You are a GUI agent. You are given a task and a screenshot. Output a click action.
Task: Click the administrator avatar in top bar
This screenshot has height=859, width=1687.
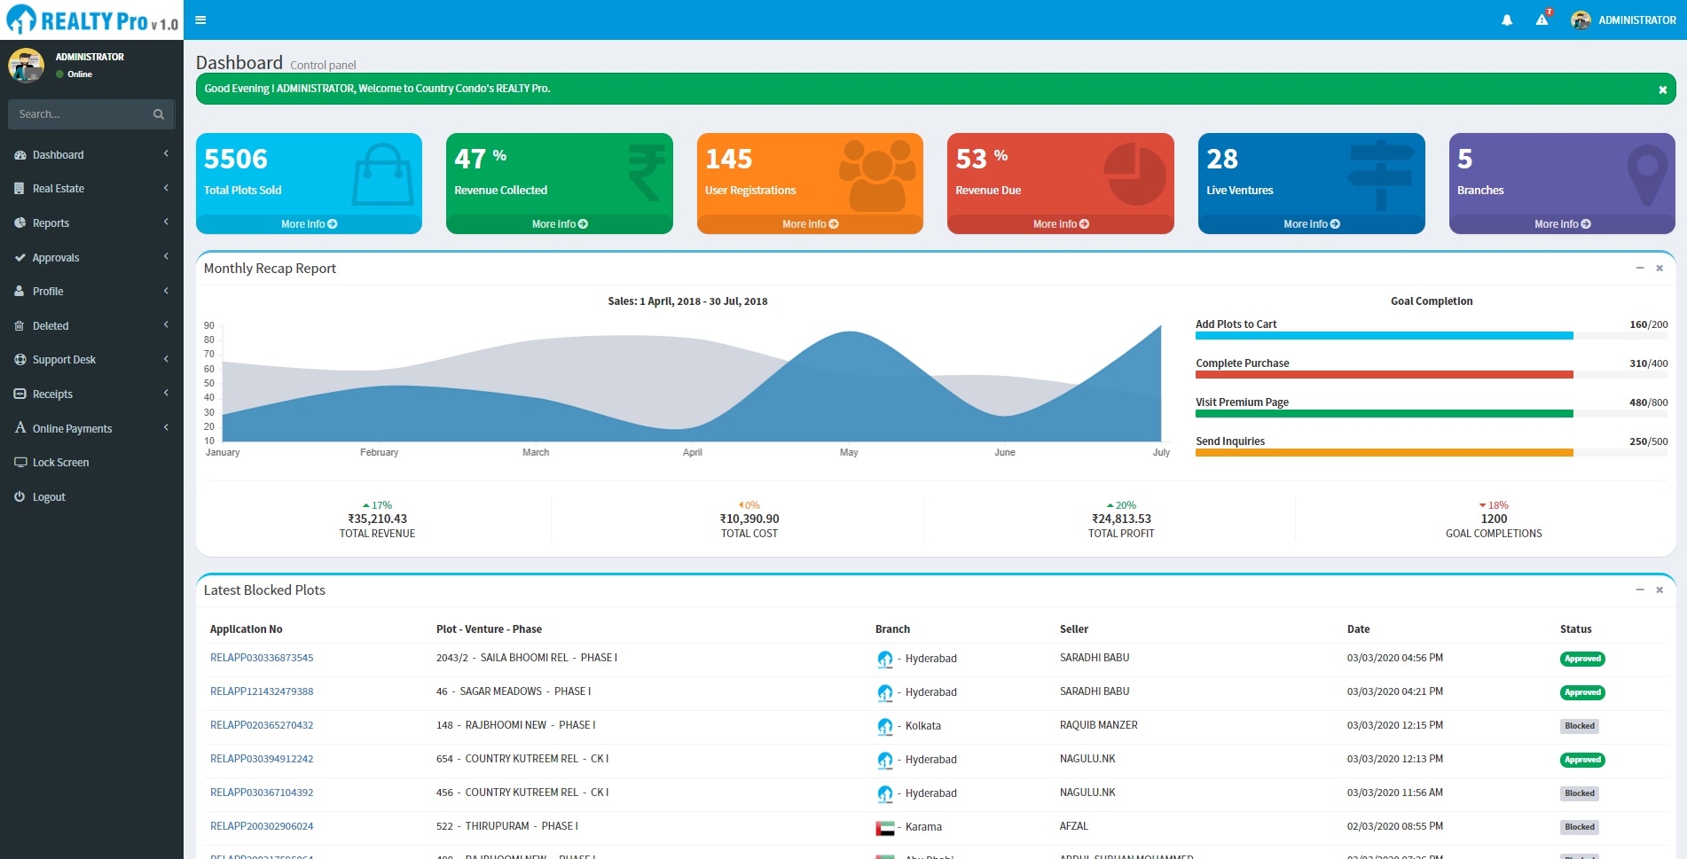[x=1581, y=20]
